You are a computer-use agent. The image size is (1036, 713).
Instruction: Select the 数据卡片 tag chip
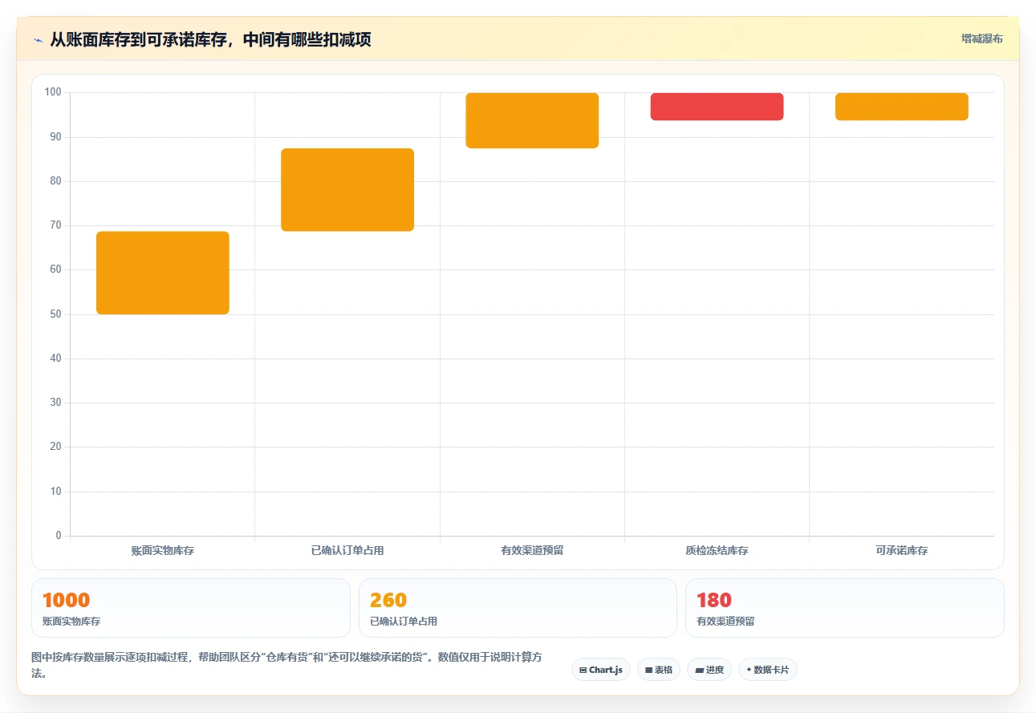point(768,670)
